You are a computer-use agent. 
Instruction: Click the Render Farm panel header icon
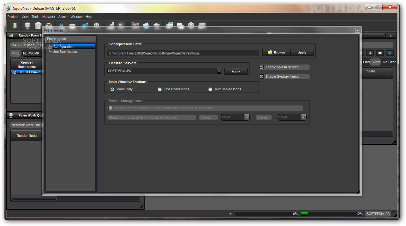11,36
